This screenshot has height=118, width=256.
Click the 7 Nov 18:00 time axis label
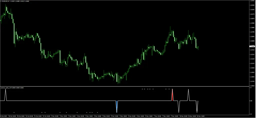tap(175, 116)
